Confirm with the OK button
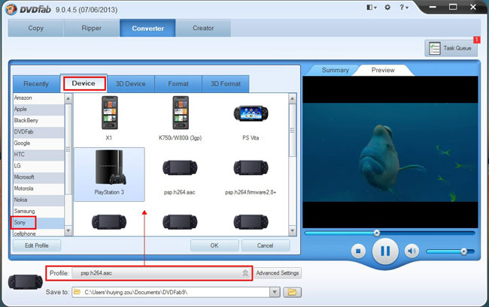This screenshot has width=489, height=307. point(214,245)
